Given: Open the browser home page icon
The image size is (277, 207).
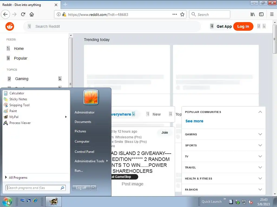Looking at the screenshot, I should (x=32, y=15).
